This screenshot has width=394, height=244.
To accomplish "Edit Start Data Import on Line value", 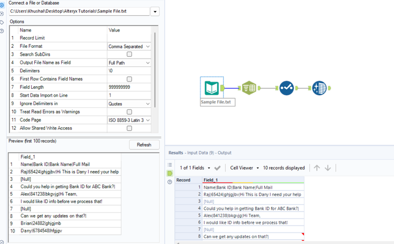I will [x=129, y=95].
